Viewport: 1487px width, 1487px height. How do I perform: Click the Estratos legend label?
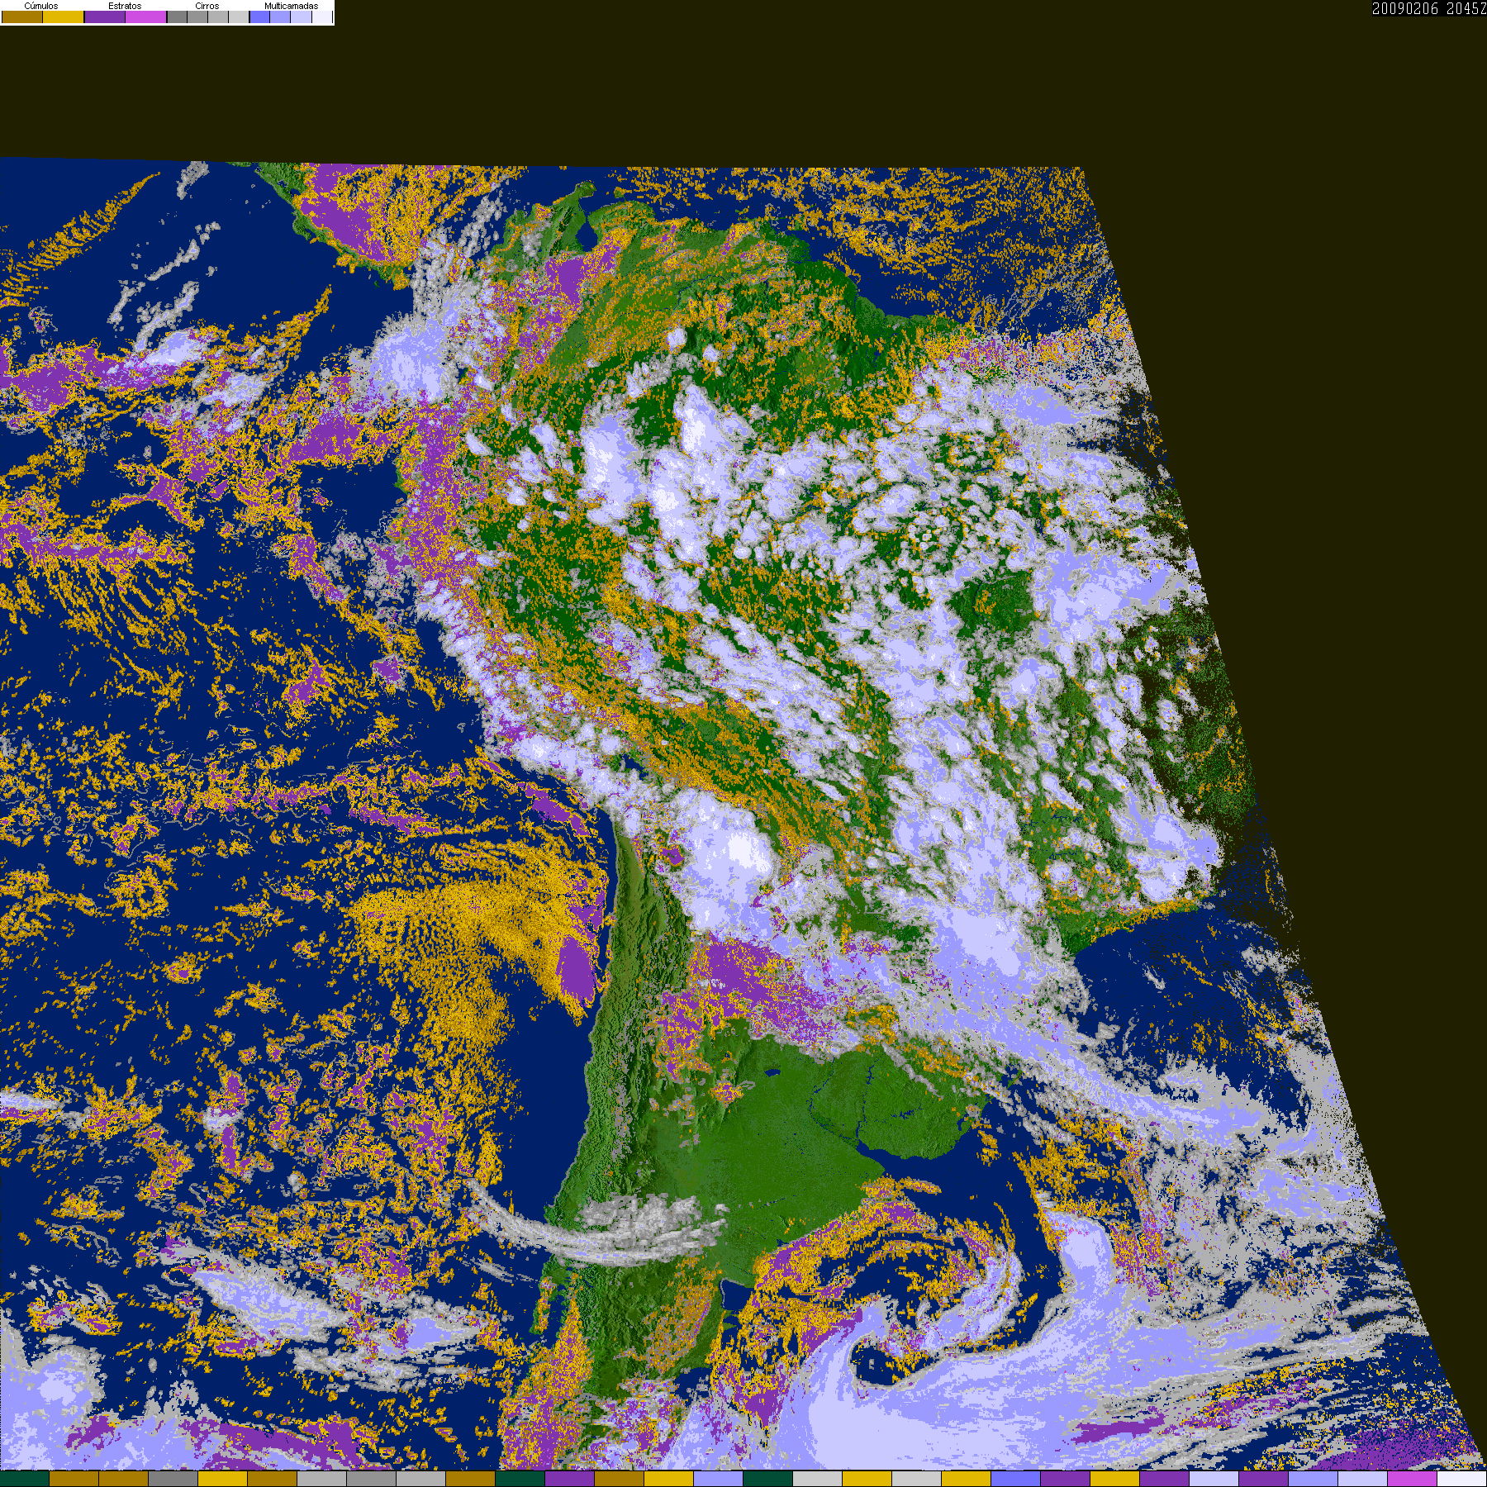pos(125,6)
